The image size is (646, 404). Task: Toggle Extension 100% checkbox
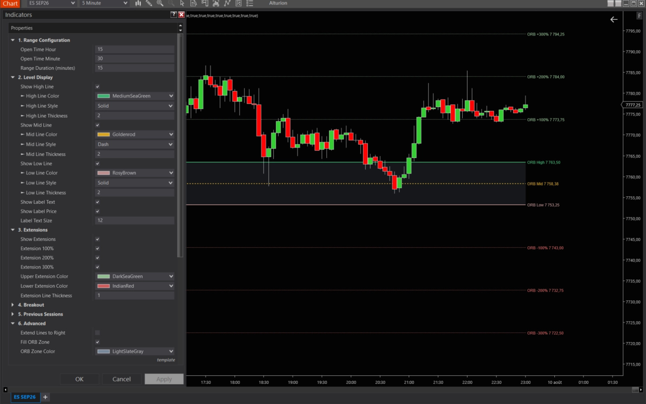click(x=97, y=248)
